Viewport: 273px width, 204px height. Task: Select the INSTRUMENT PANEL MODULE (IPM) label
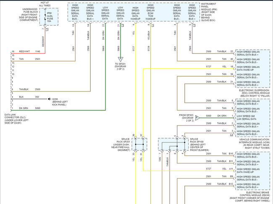coord(209,12)
